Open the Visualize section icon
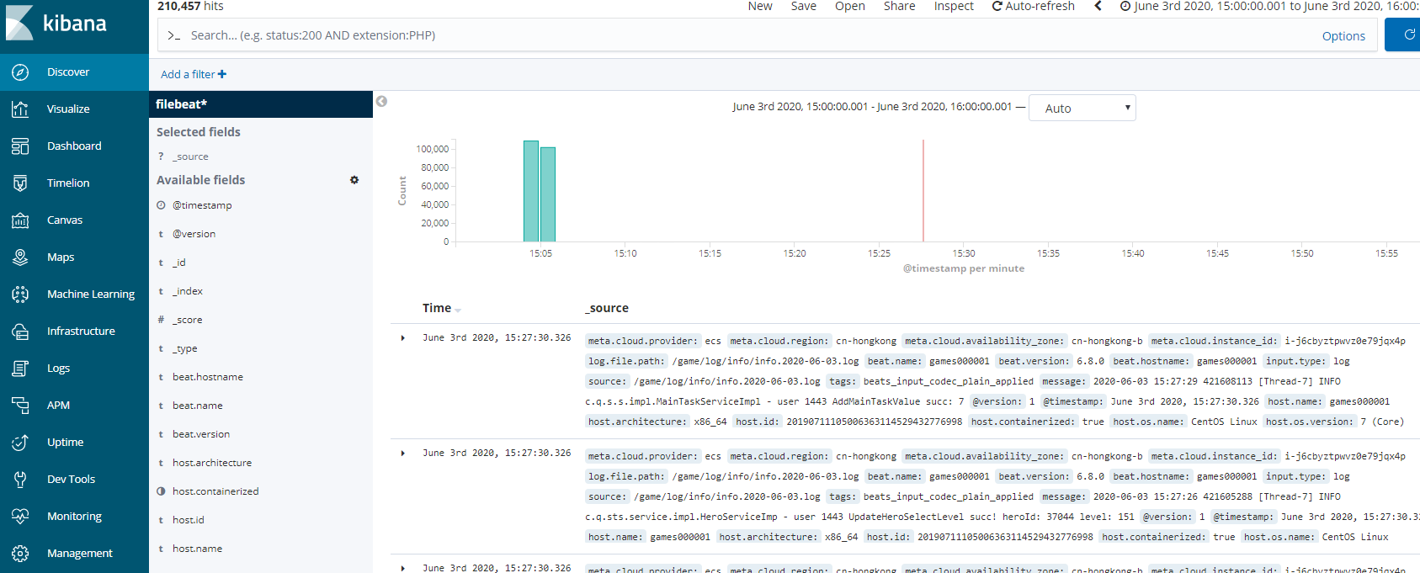Viewport: 1420px width, 573px height. (x=20, y=109)
